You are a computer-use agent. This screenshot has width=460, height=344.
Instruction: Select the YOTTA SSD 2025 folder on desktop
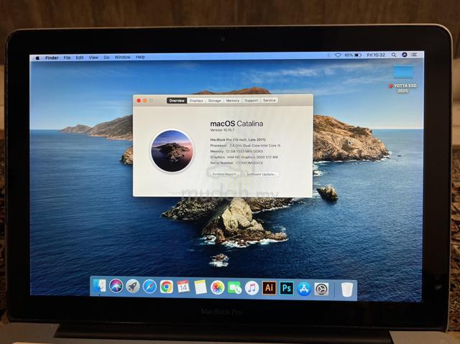(x=403, y=80)
